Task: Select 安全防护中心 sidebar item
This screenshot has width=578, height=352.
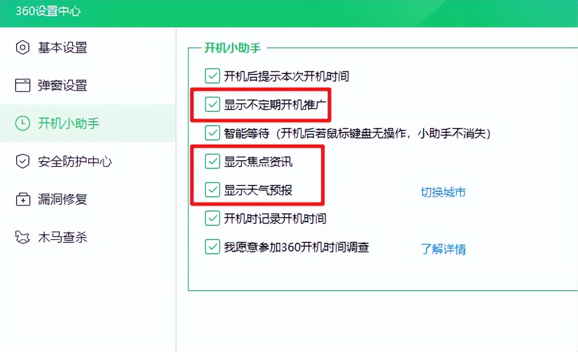Action: [x=88, y=161]
